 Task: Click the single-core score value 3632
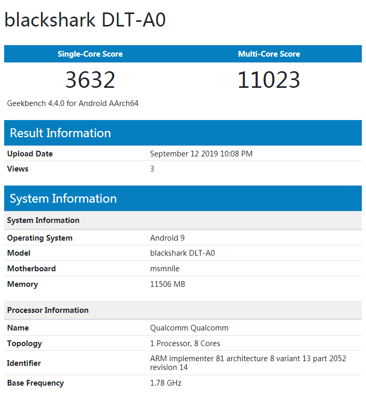[x=90, y=80]
